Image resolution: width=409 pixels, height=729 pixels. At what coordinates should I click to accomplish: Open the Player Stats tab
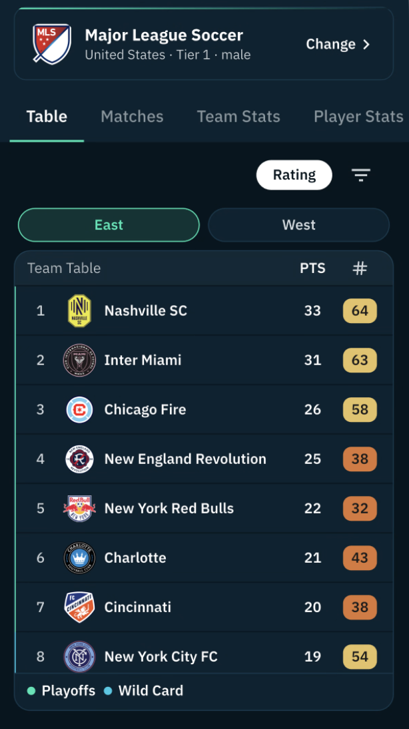point(358,116)
